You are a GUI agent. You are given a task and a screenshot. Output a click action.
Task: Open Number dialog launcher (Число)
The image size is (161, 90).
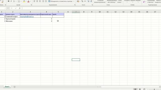[x=92, y=5]
